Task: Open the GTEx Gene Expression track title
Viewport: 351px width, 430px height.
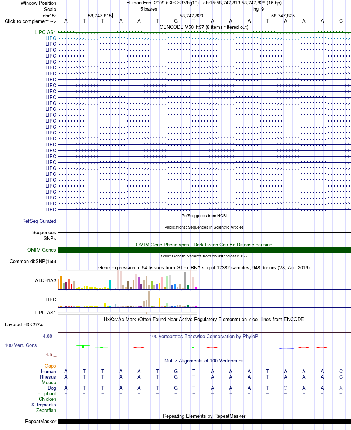Action: (x=204, y=268)
